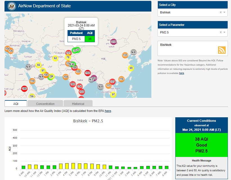This screenshot has width=231, height=180.
Task: Click the orange RSS feed icon
Action: [222, 50]
